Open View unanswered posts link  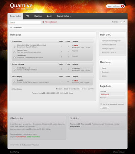coord(111,41)
